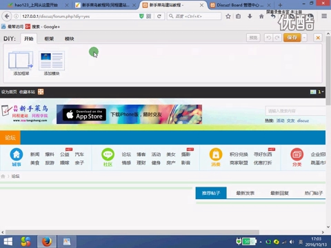The height and width of the screenshot is (248, 331).
Task: Click the blue 城事 house icon
Action: click(x=17, y=154)
